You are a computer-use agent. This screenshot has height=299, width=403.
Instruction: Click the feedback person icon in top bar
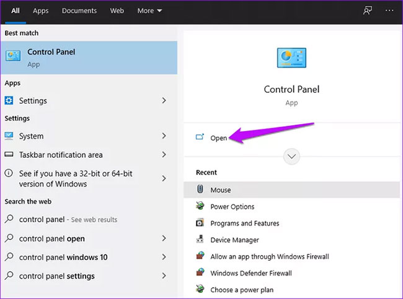coord(368,11)
